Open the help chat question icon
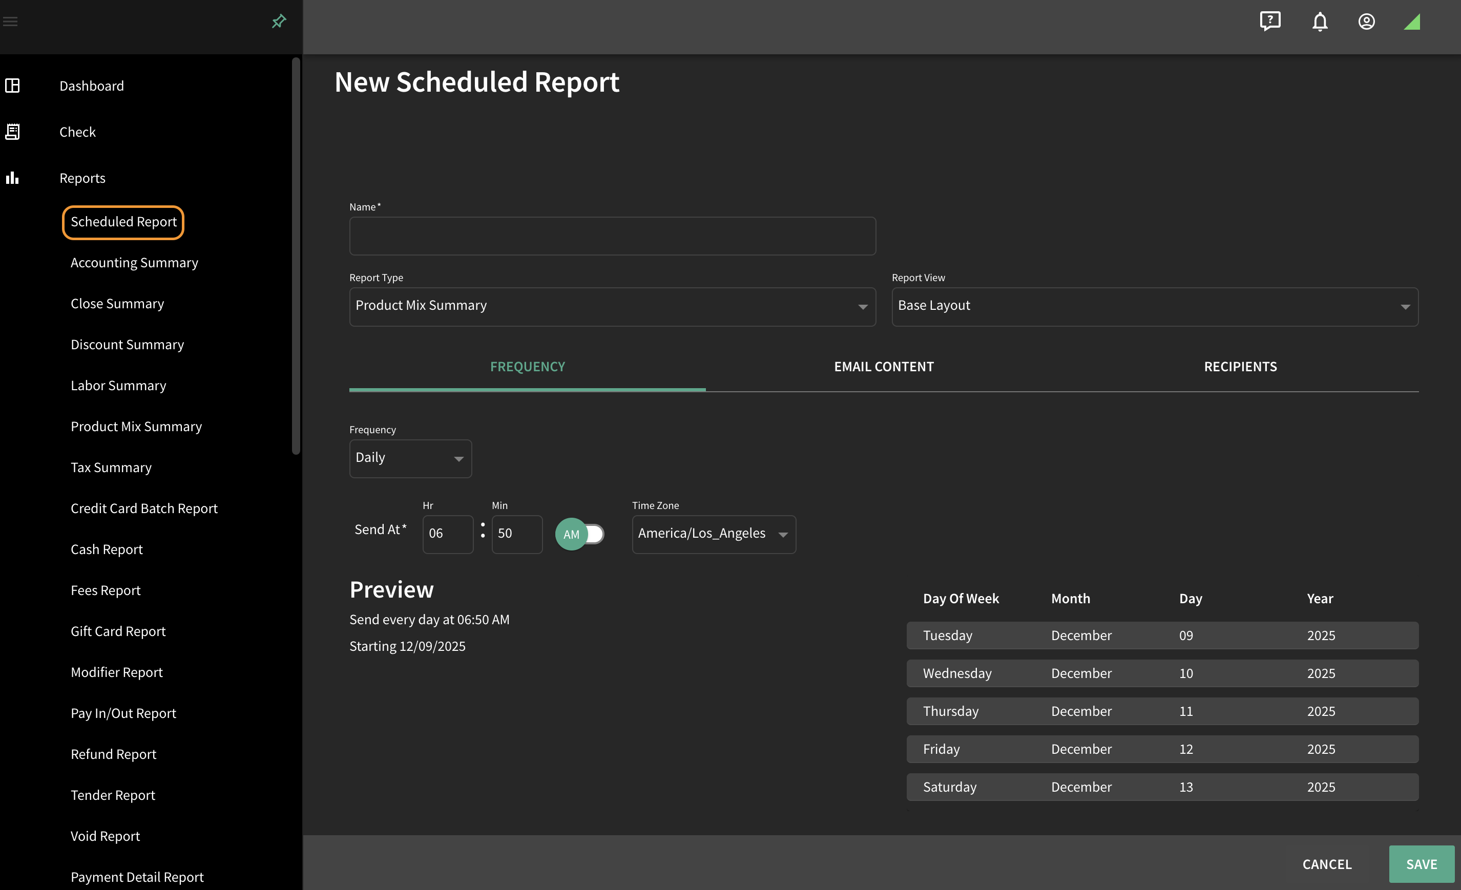This screenshot has height=890, width=1461. tap(1270, 22)
